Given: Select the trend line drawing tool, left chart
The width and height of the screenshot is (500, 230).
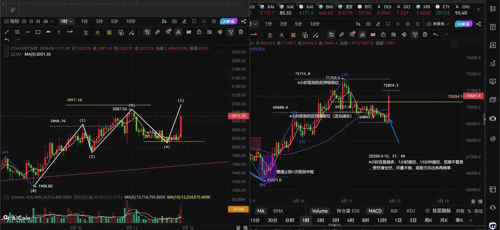Looking at the screenshot, I should [x=7, y=32].
